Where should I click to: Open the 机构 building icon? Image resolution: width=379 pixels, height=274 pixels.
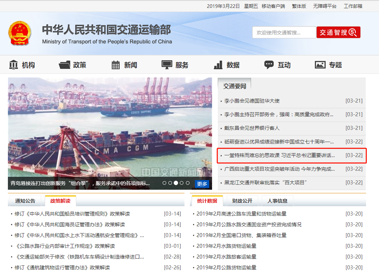pos(13,65)
